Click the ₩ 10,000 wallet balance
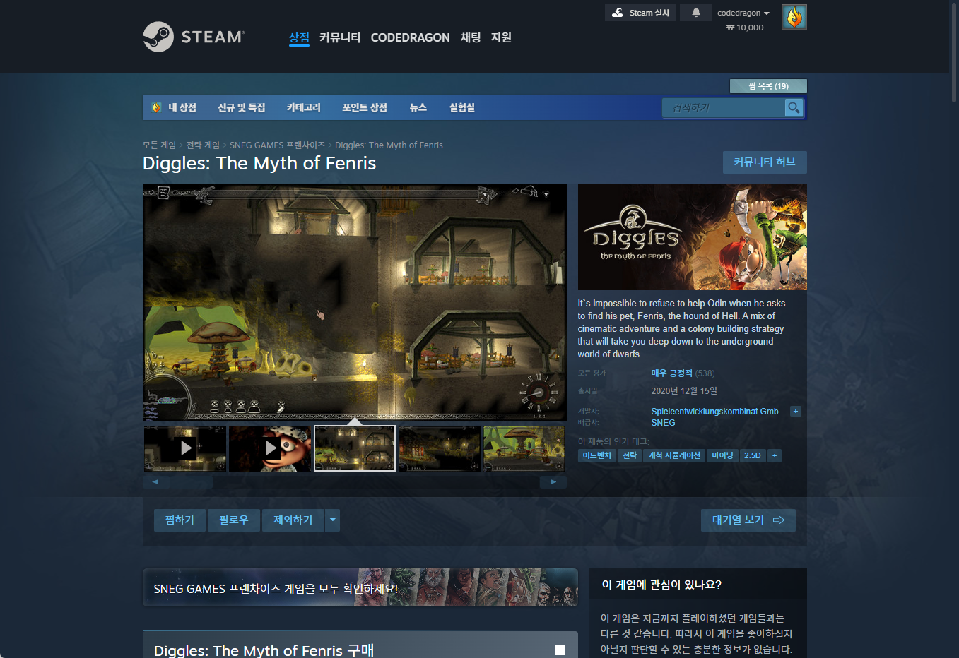Screen dimensions: 959x658 tap(745, 28)
